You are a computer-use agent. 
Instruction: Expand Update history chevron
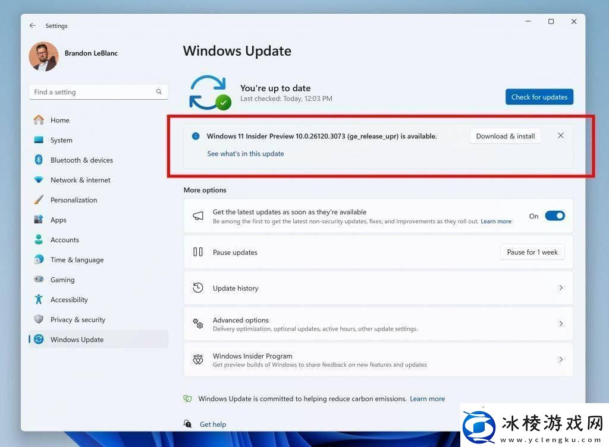coord(560,288)
